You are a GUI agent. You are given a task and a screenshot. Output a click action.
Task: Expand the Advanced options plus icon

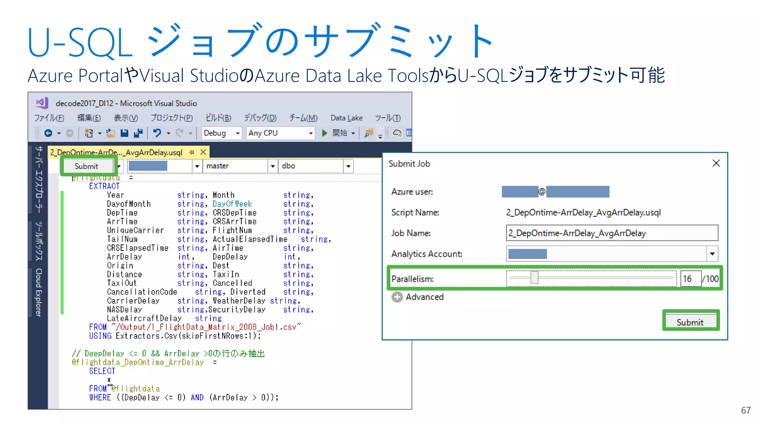tap(397, 297)
